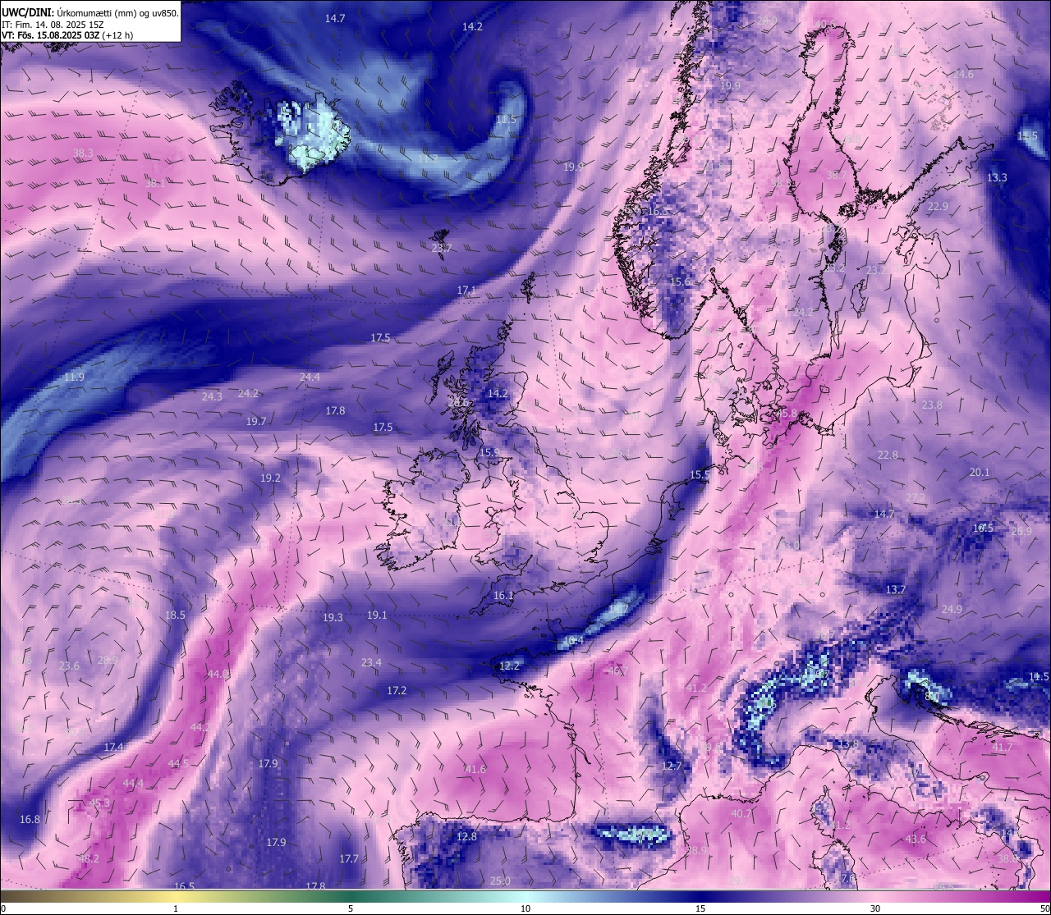Click the '24.6' map value
This screenshot has height=915, width=1051.
963,74
